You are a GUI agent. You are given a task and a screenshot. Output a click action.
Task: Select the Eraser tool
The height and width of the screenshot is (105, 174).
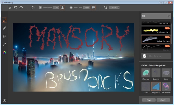point(4,28)
